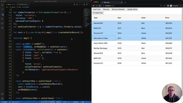
Task: Click the browser forward arrow
Action: (x=97, y=6)
